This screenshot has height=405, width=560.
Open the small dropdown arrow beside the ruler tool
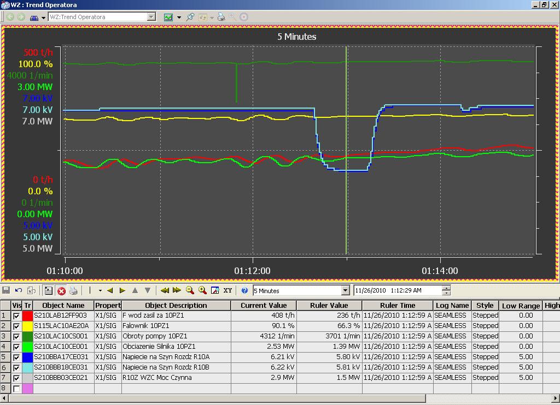[x=100, y=290]
